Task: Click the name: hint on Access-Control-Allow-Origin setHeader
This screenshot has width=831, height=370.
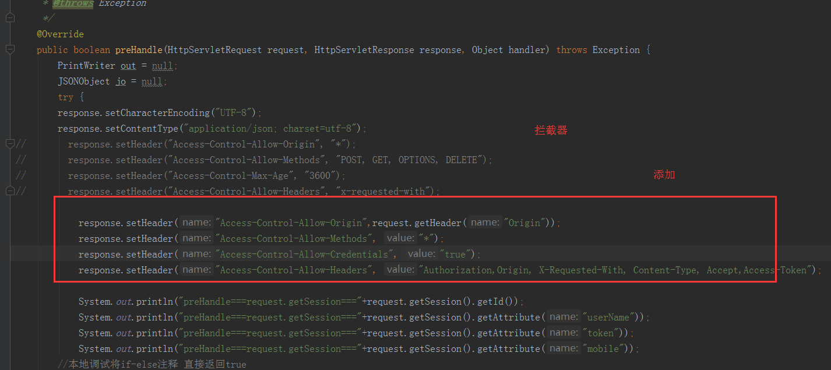Action: coord(196,222)
